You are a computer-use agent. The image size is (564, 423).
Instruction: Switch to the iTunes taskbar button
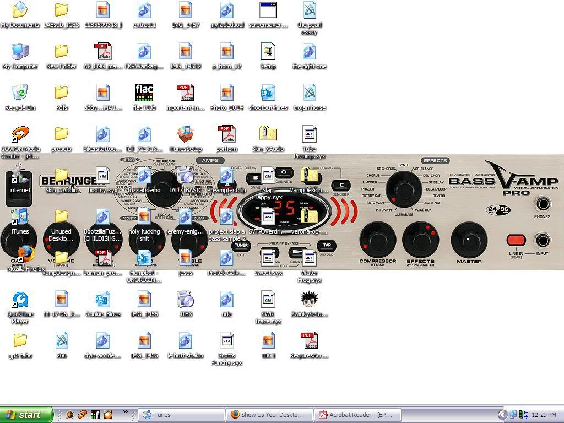coord(182,415)
